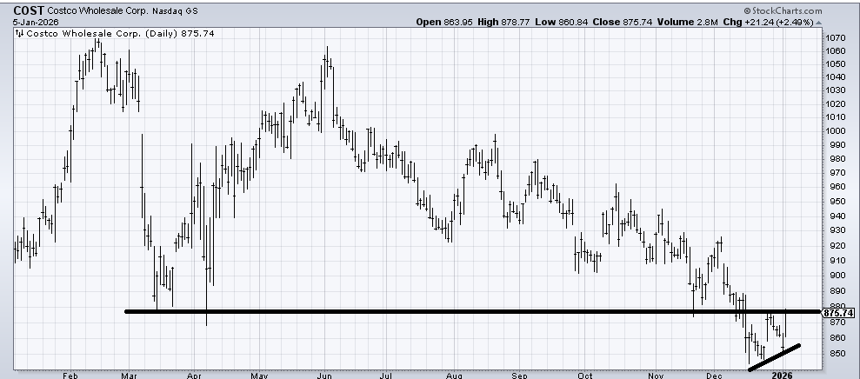Select the thick horizontal support line

pos(435,311)
